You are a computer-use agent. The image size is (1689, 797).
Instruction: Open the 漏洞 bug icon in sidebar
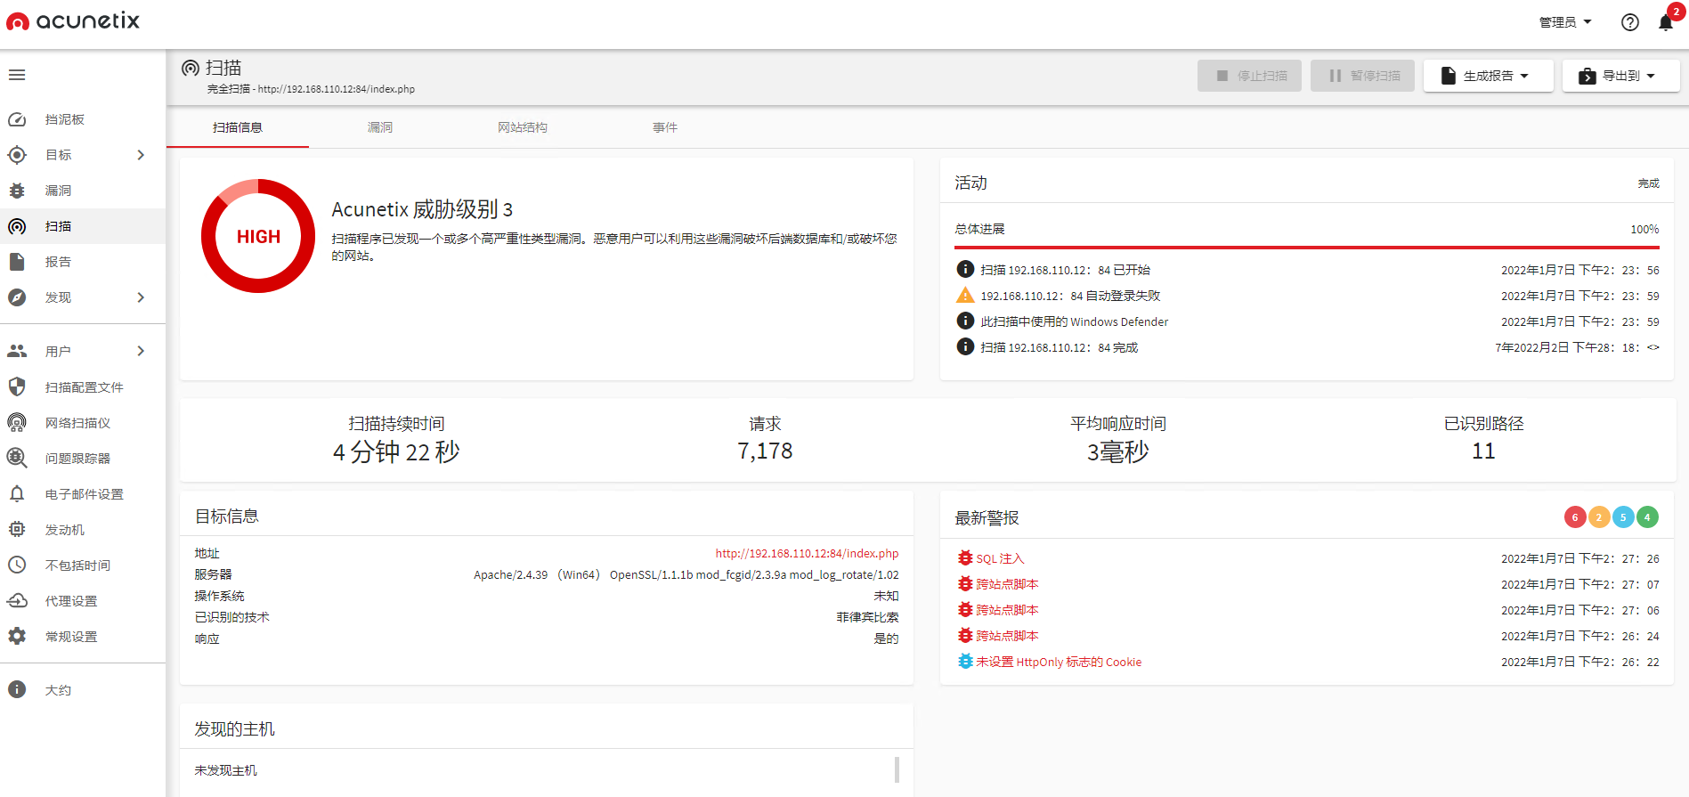click(17, 191)
